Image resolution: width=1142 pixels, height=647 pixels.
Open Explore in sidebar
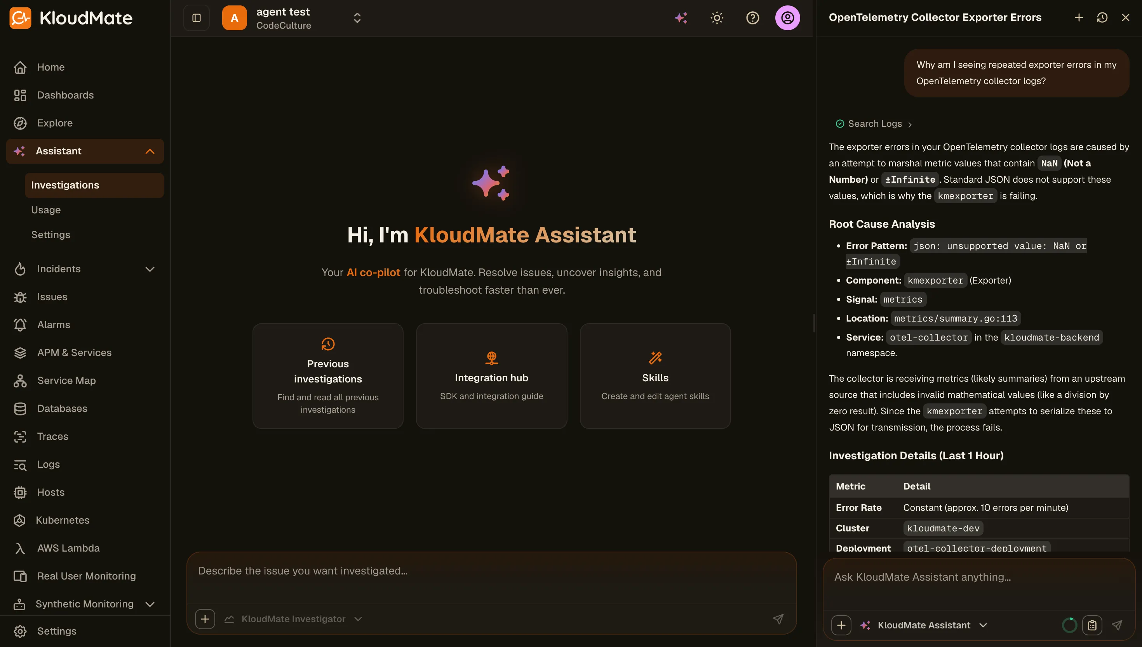(85, 123)
